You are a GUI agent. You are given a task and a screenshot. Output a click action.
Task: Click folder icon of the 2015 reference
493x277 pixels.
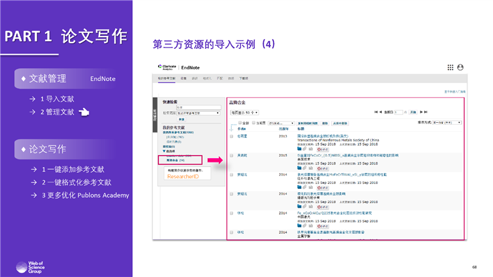tap(299, 168)
